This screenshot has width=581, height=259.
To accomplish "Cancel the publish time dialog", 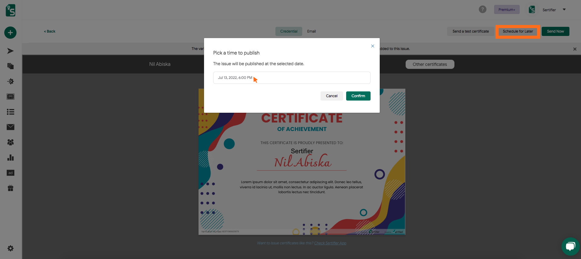I will click(x=332, y=96).
